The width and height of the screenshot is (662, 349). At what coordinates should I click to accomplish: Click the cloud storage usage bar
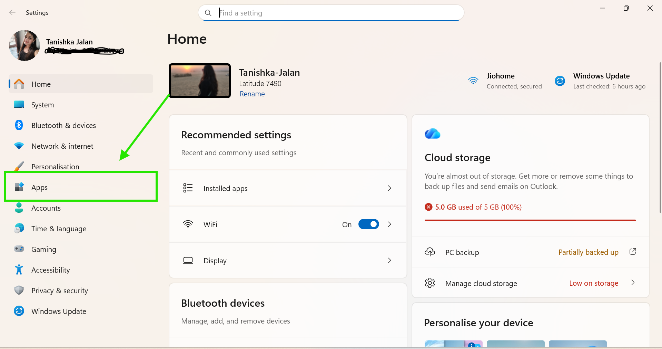pyautogui.click(x=530, y=220)
